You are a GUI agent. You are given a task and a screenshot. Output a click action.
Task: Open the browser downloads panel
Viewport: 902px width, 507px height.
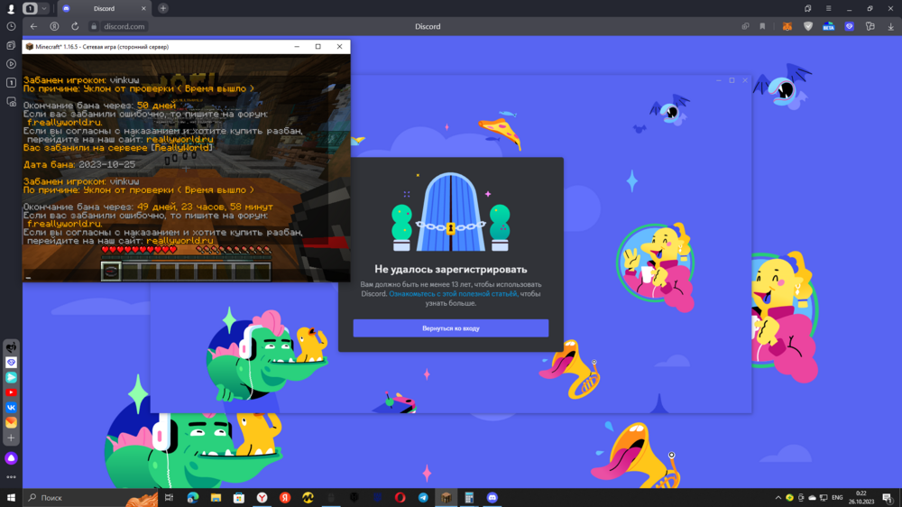[890, 26]
